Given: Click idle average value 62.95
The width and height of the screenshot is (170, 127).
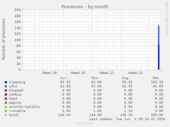Looking at the screenshot, I should (x=127, y=86).
